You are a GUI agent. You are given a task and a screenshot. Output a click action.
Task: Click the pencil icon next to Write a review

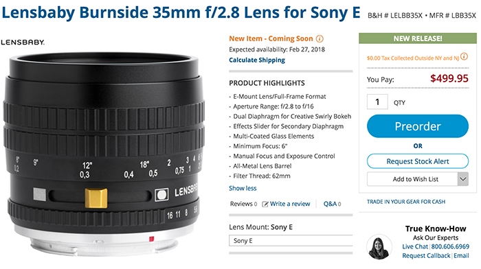pos(265,204)
